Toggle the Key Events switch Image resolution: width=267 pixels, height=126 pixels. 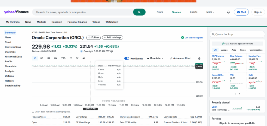click(127, 58)
